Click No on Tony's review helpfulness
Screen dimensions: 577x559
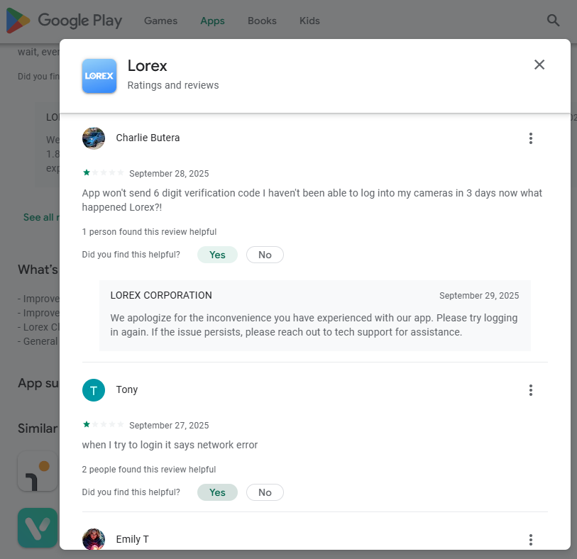265,492
